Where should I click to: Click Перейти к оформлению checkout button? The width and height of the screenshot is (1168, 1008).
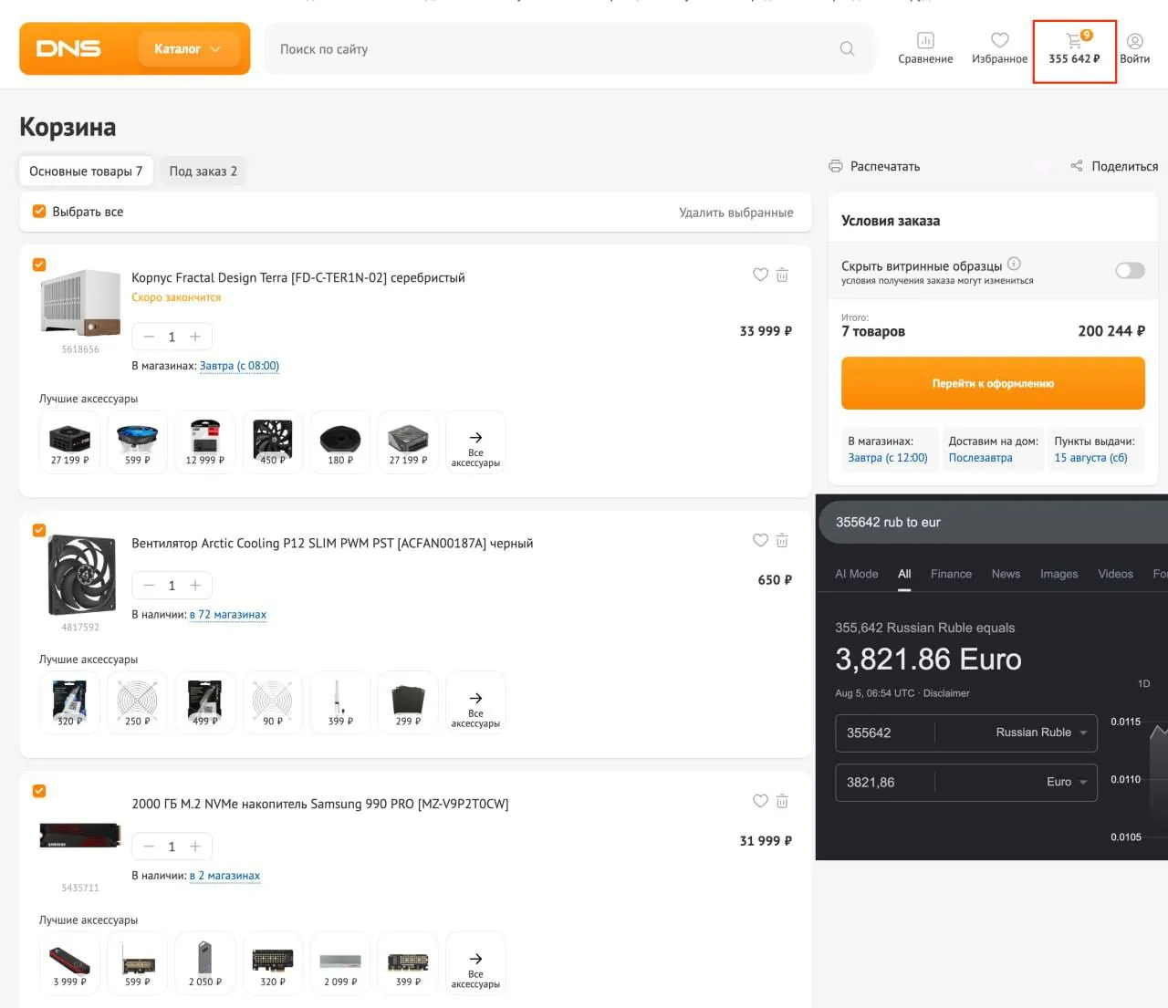993,383
